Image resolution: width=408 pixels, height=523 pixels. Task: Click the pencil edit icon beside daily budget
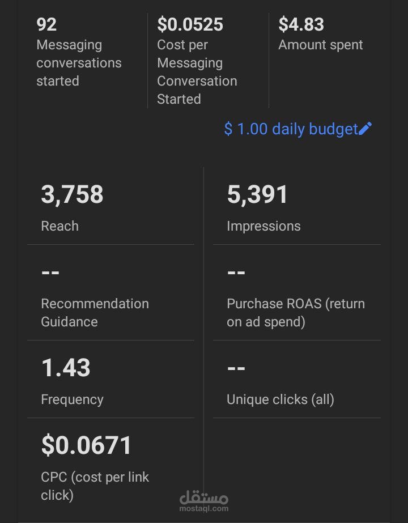click(365, 129)
